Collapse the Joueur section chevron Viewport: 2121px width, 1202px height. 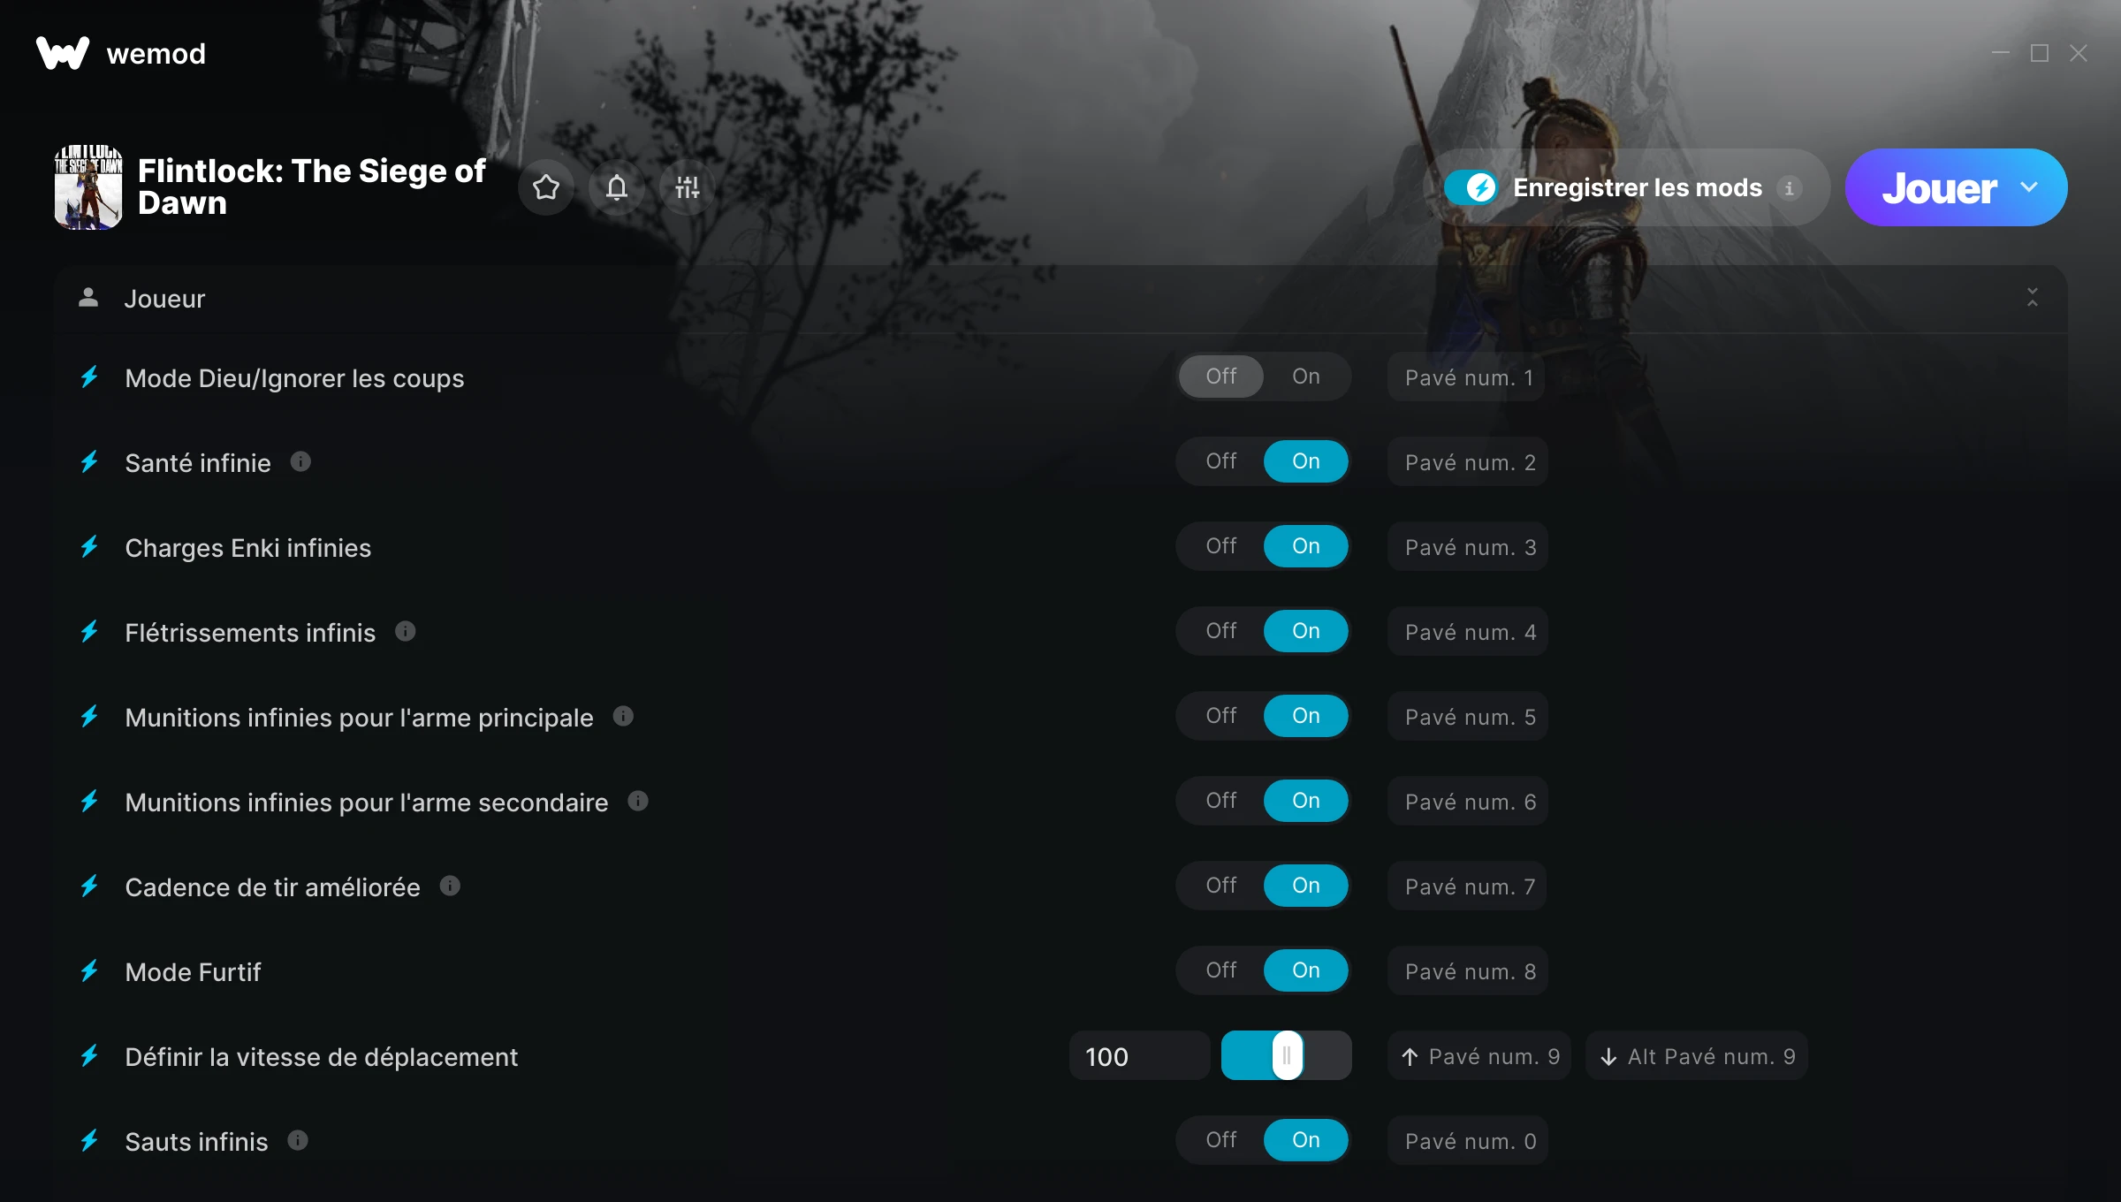[x=2033, y=297]
